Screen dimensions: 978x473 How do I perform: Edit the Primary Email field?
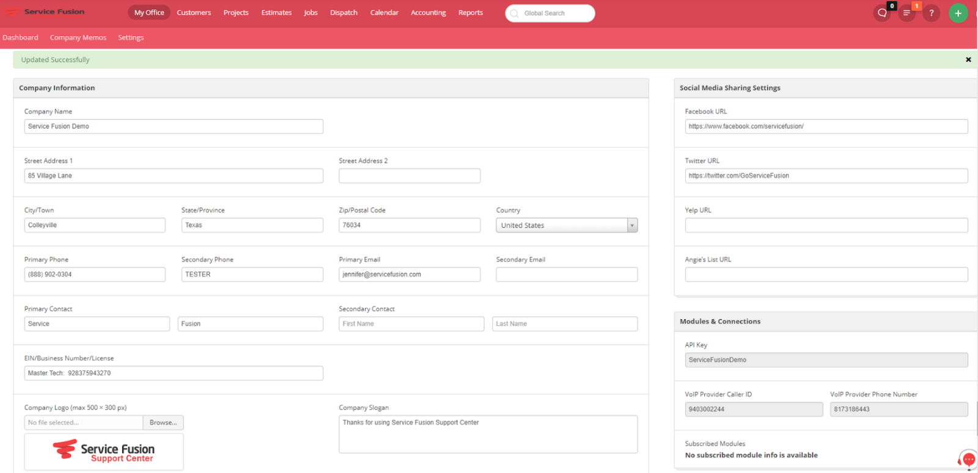tap(410, 275)
